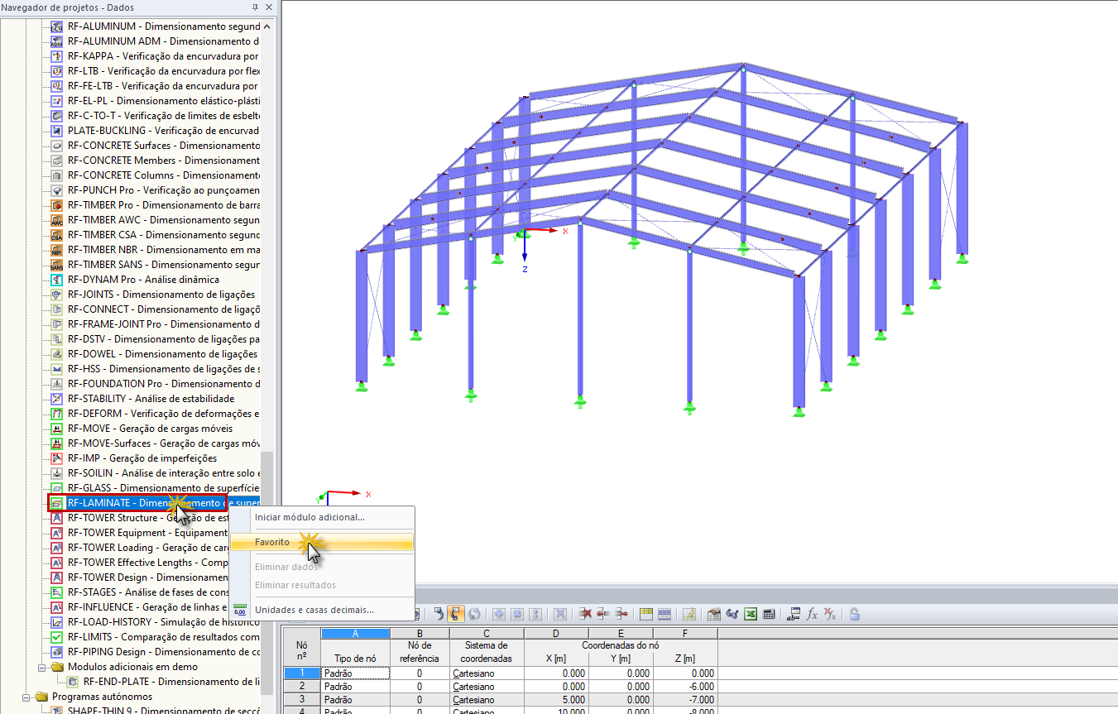Close the Navegador de projetos panel
Screen dimensions: 1118x714
pos(269,7)
